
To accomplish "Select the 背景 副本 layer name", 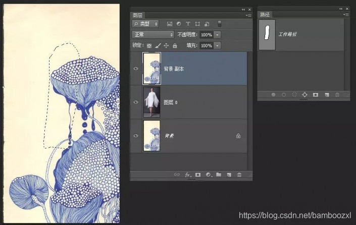I will [x=174, y=69].
